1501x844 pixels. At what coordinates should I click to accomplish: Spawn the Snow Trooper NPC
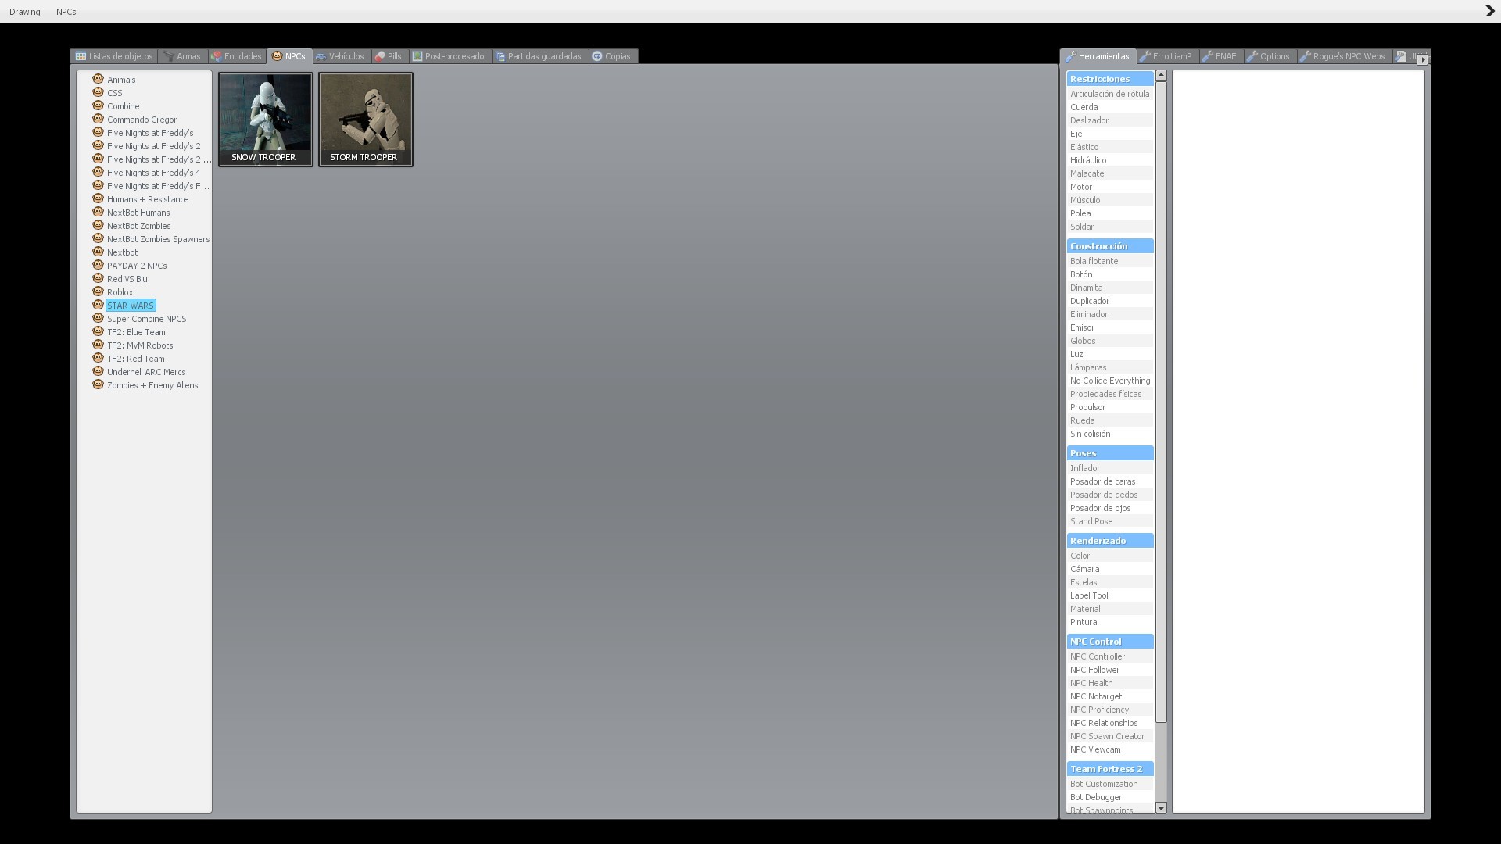point(265,119)
